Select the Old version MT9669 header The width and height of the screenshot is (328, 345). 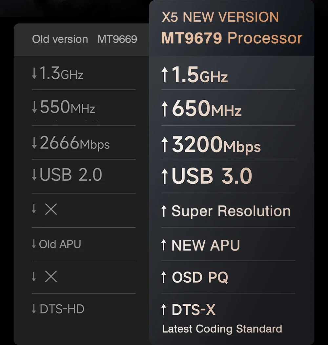pyautogui.click(x=84, y=39)
